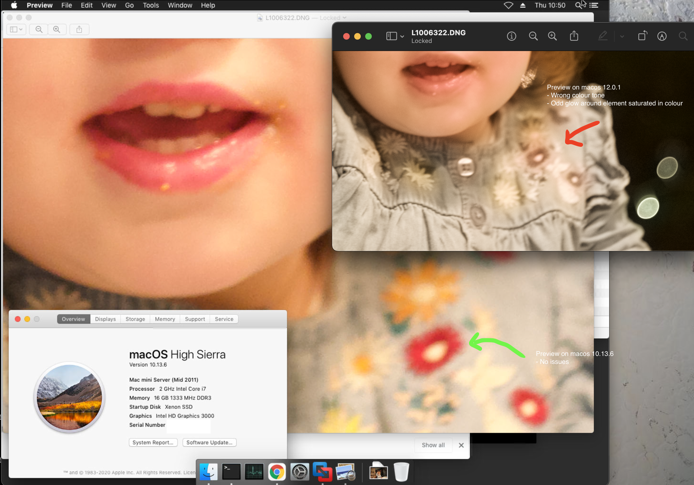The width and height of the screenshot is (694, 485).
Task: Dismiss the downloads bar with X
Action: [x=461, y=445]
